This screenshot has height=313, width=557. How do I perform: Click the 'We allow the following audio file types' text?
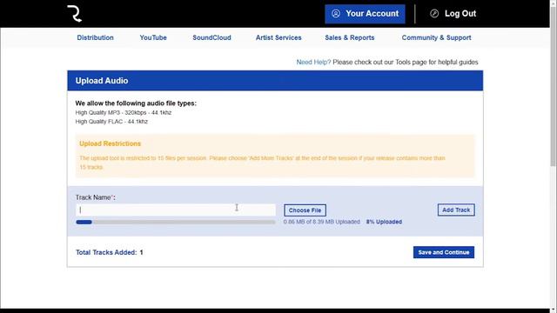[x=136, y=103]
